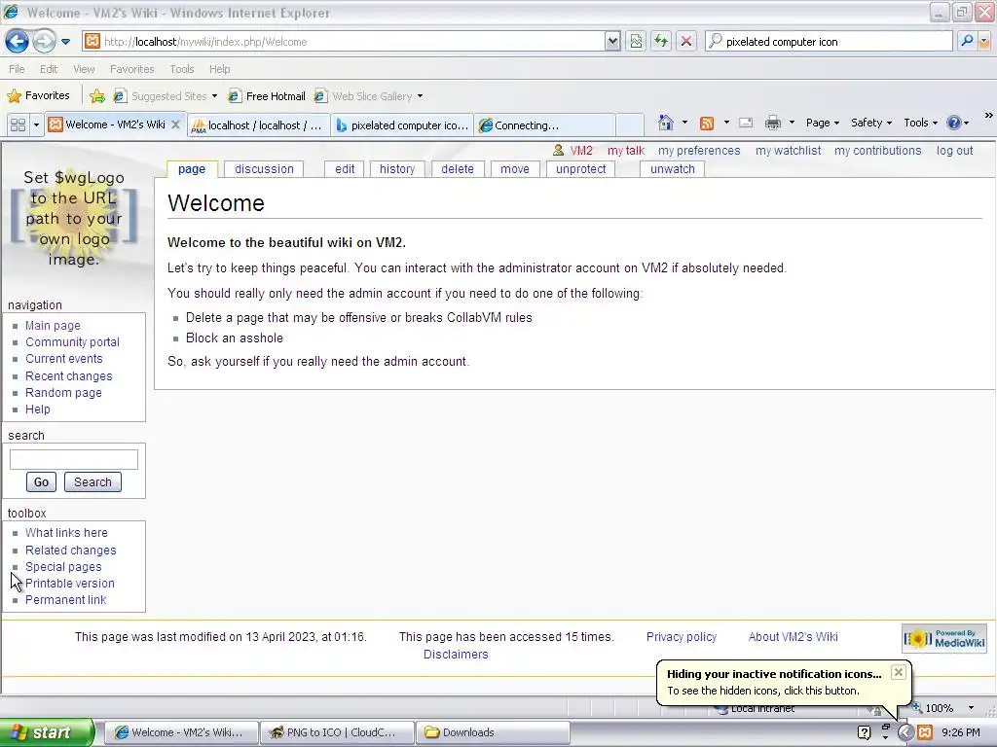The height and width of the screenshot is (747, 997).
Task: Click the RSS Feeds icon
Action: click(x=707, y=124)
